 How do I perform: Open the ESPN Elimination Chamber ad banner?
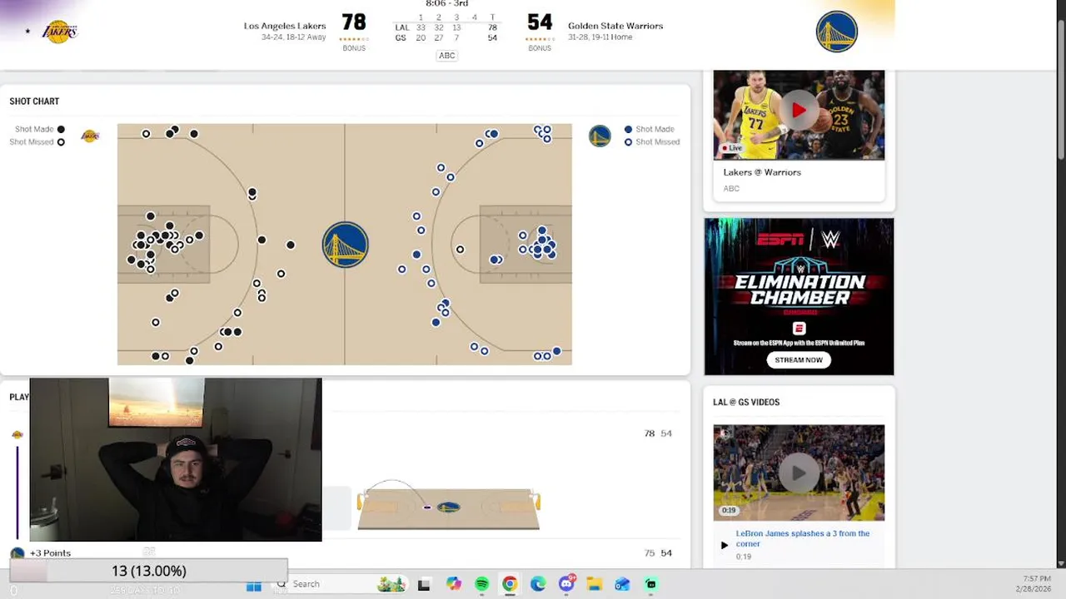click(x=799, y=297)
